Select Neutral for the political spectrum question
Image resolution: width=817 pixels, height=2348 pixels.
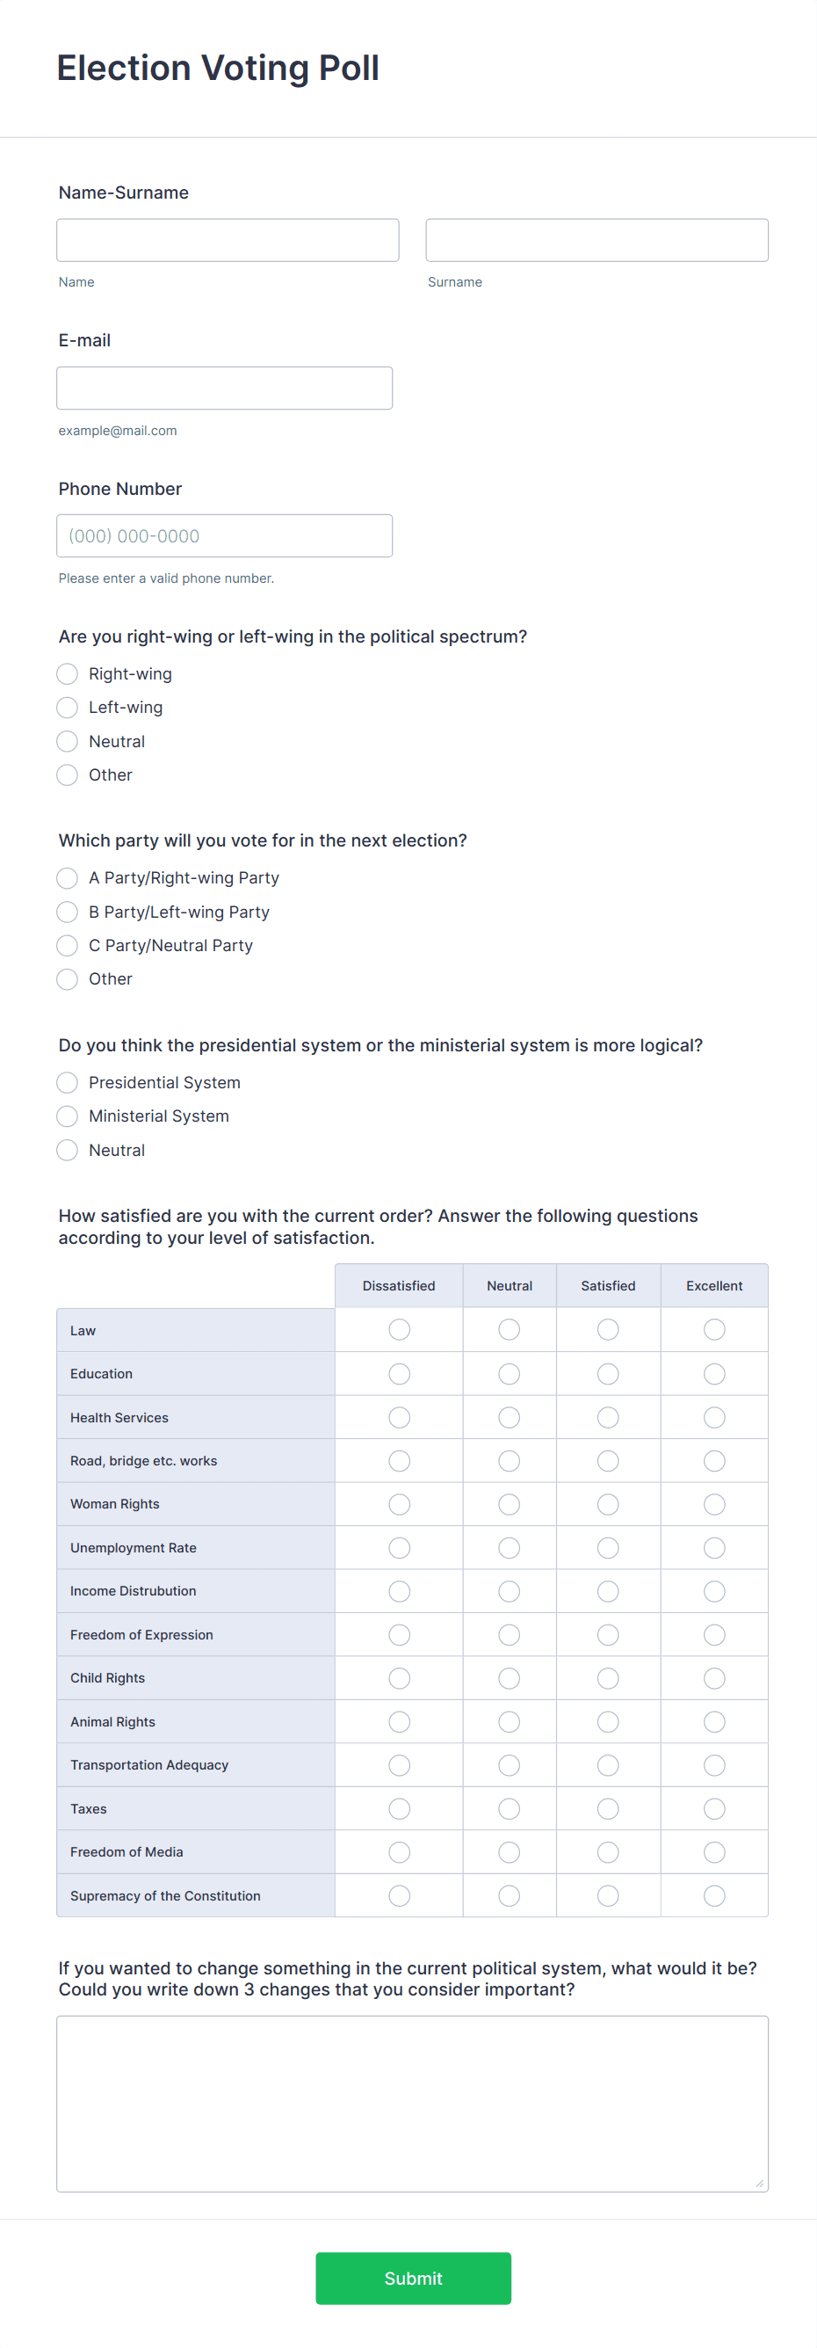(67, 741)
